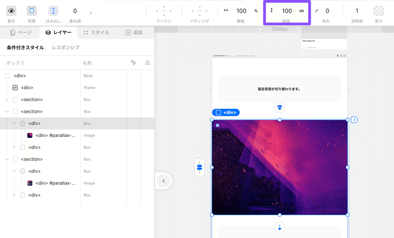Expand the collapsed <section> layer
Image resolution: width=394 pixels, height=238 pixels.
[7, 100]
